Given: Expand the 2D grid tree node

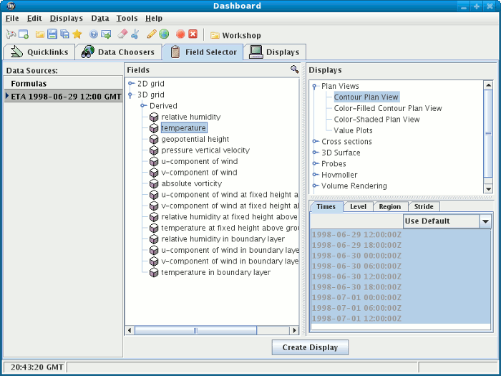Looking at the screenshot, I should point(131,84).
